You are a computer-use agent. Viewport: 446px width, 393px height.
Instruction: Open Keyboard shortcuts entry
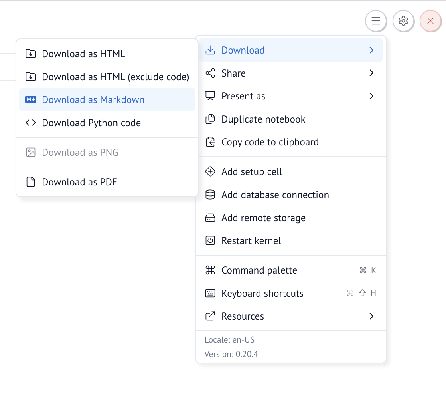click(x=262, y=294)
